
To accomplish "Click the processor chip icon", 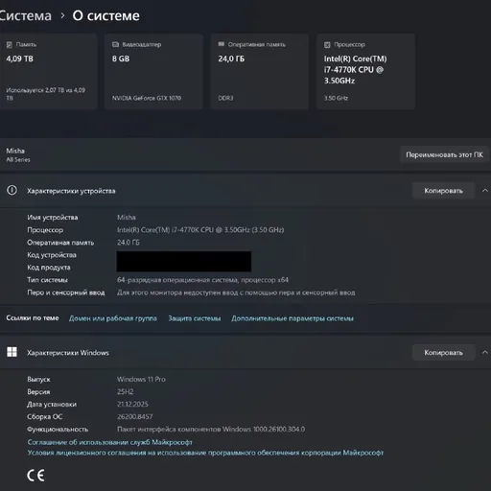I will [x=327, y=45].
